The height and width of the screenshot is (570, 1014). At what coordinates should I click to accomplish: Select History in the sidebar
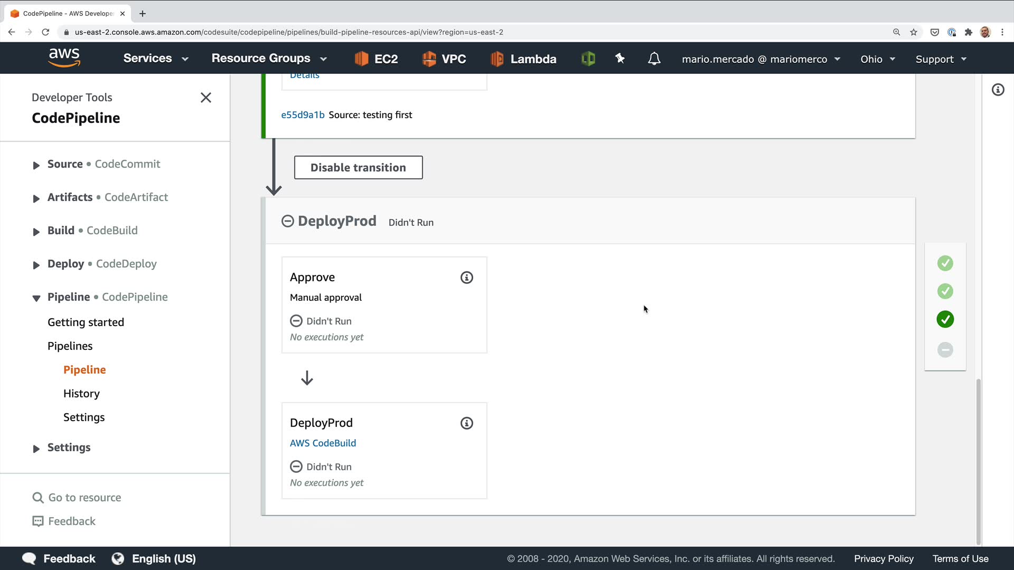pos(81,394)
